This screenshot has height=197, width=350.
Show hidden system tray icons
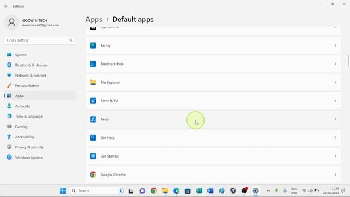click(269, 191)
